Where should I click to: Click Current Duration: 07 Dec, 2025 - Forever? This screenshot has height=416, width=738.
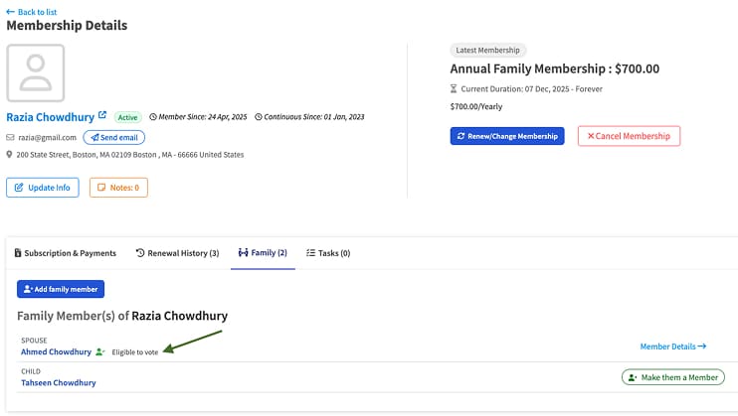pyautogui.click(x=531, y=88)
